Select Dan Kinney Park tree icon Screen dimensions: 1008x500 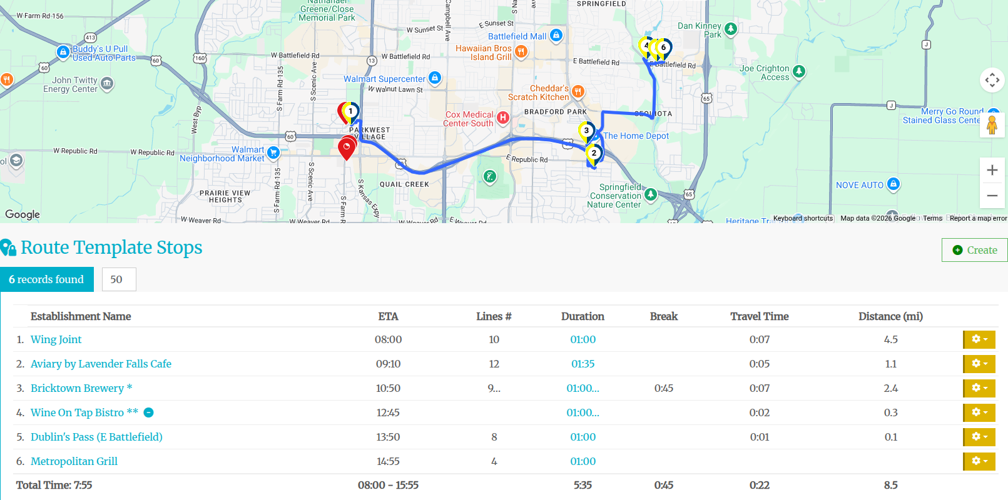(730, 29)
